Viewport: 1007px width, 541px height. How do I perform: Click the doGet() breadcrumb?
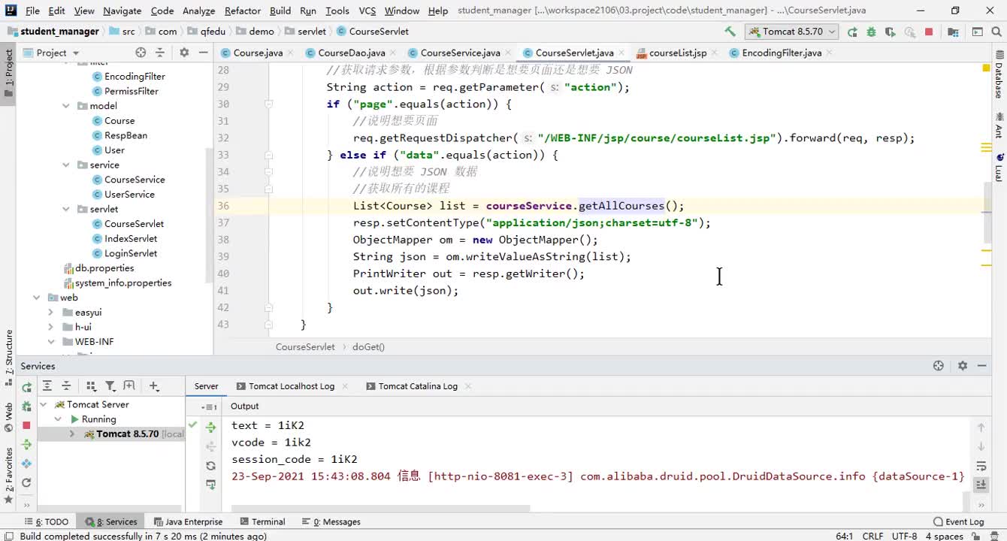click(x=367, y=347)
